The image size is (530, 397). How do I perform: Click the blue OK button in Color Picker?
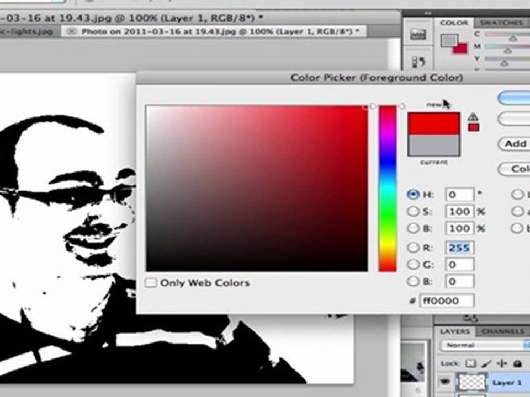click(514, 98)
